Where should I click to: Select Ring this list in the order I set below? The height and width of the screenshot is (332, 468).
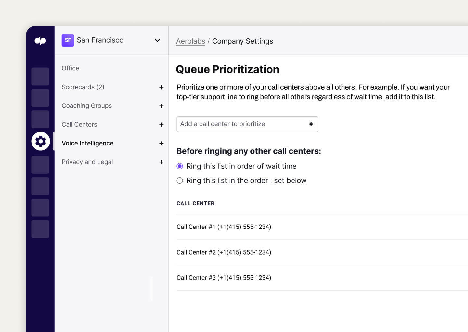point(180,180)
